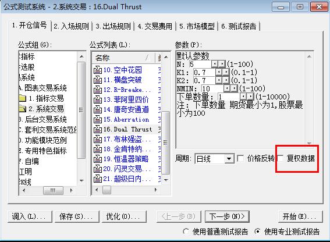Select formula icon for 11.横盘突破
Image resolution: width=330 pixels, height=242 pixels.
point(97,80)
